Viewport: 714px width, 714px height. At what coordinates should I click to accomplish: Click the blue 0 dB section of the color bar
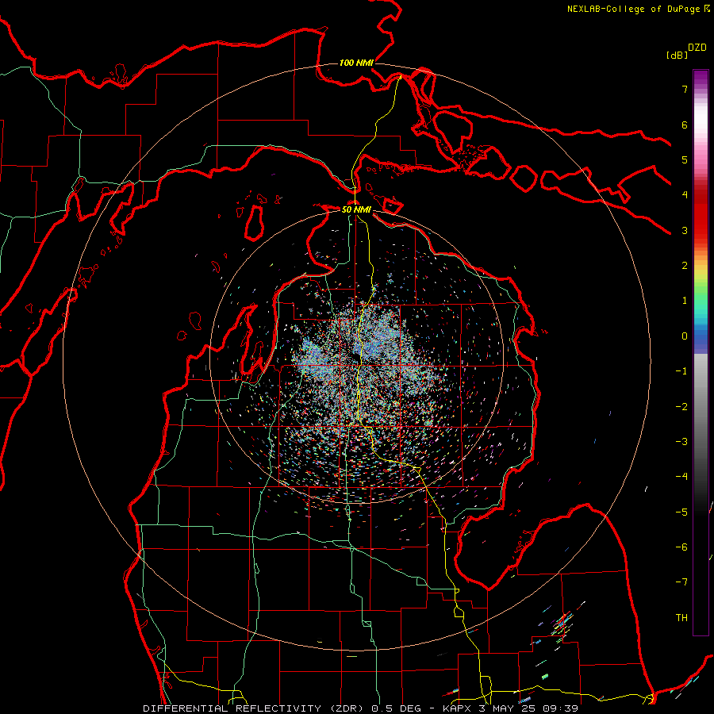[701, 337]
